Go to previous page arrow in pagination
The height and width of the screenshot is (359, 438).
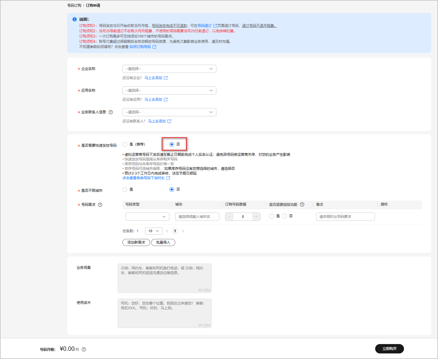[x=167, y=231]
